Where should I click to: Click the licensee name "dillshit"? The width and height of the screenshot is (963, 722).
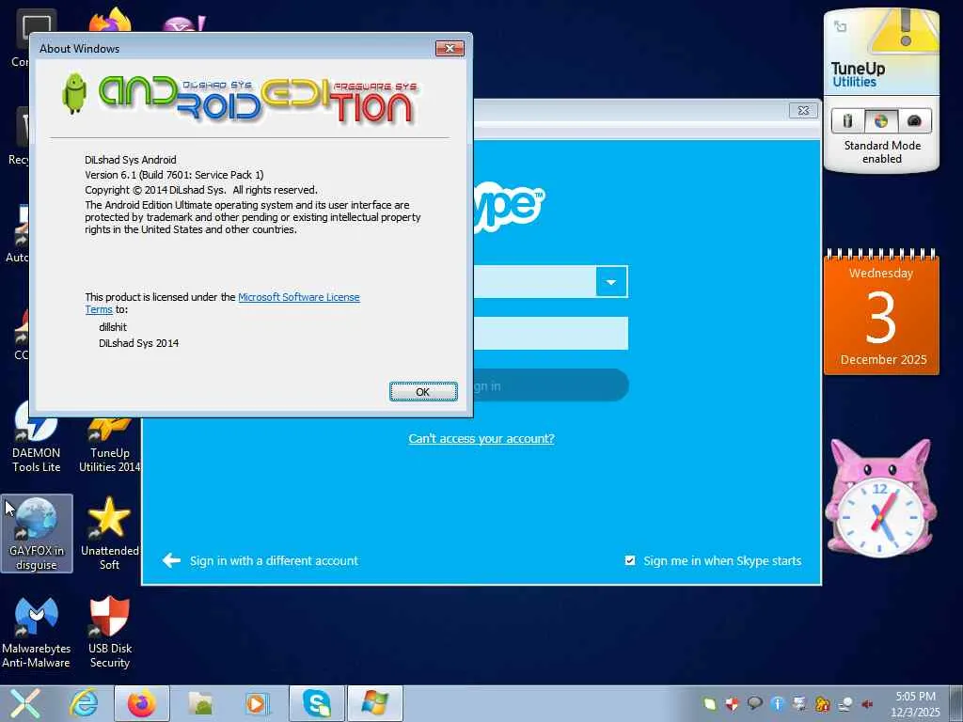[113, 327]
